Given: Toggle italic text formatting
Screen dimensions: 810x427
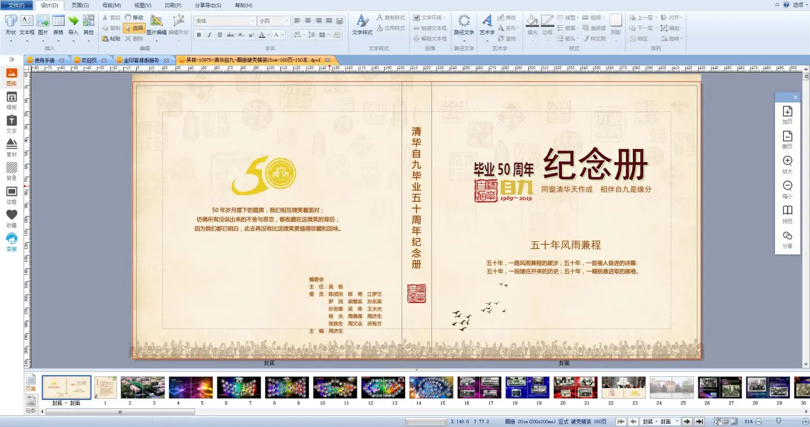Looking at the screenshot, I should (x=209, y=35).
